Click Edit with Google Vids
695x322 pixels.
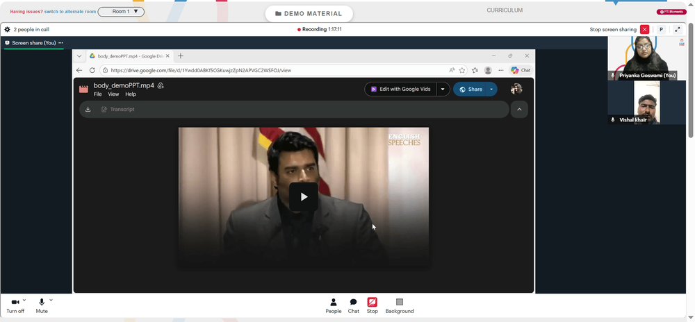pos(400,89)
